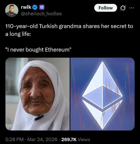Click the 5:28 PM timestamp
This screenshot has width=140, height=144.
pos(14,139)
